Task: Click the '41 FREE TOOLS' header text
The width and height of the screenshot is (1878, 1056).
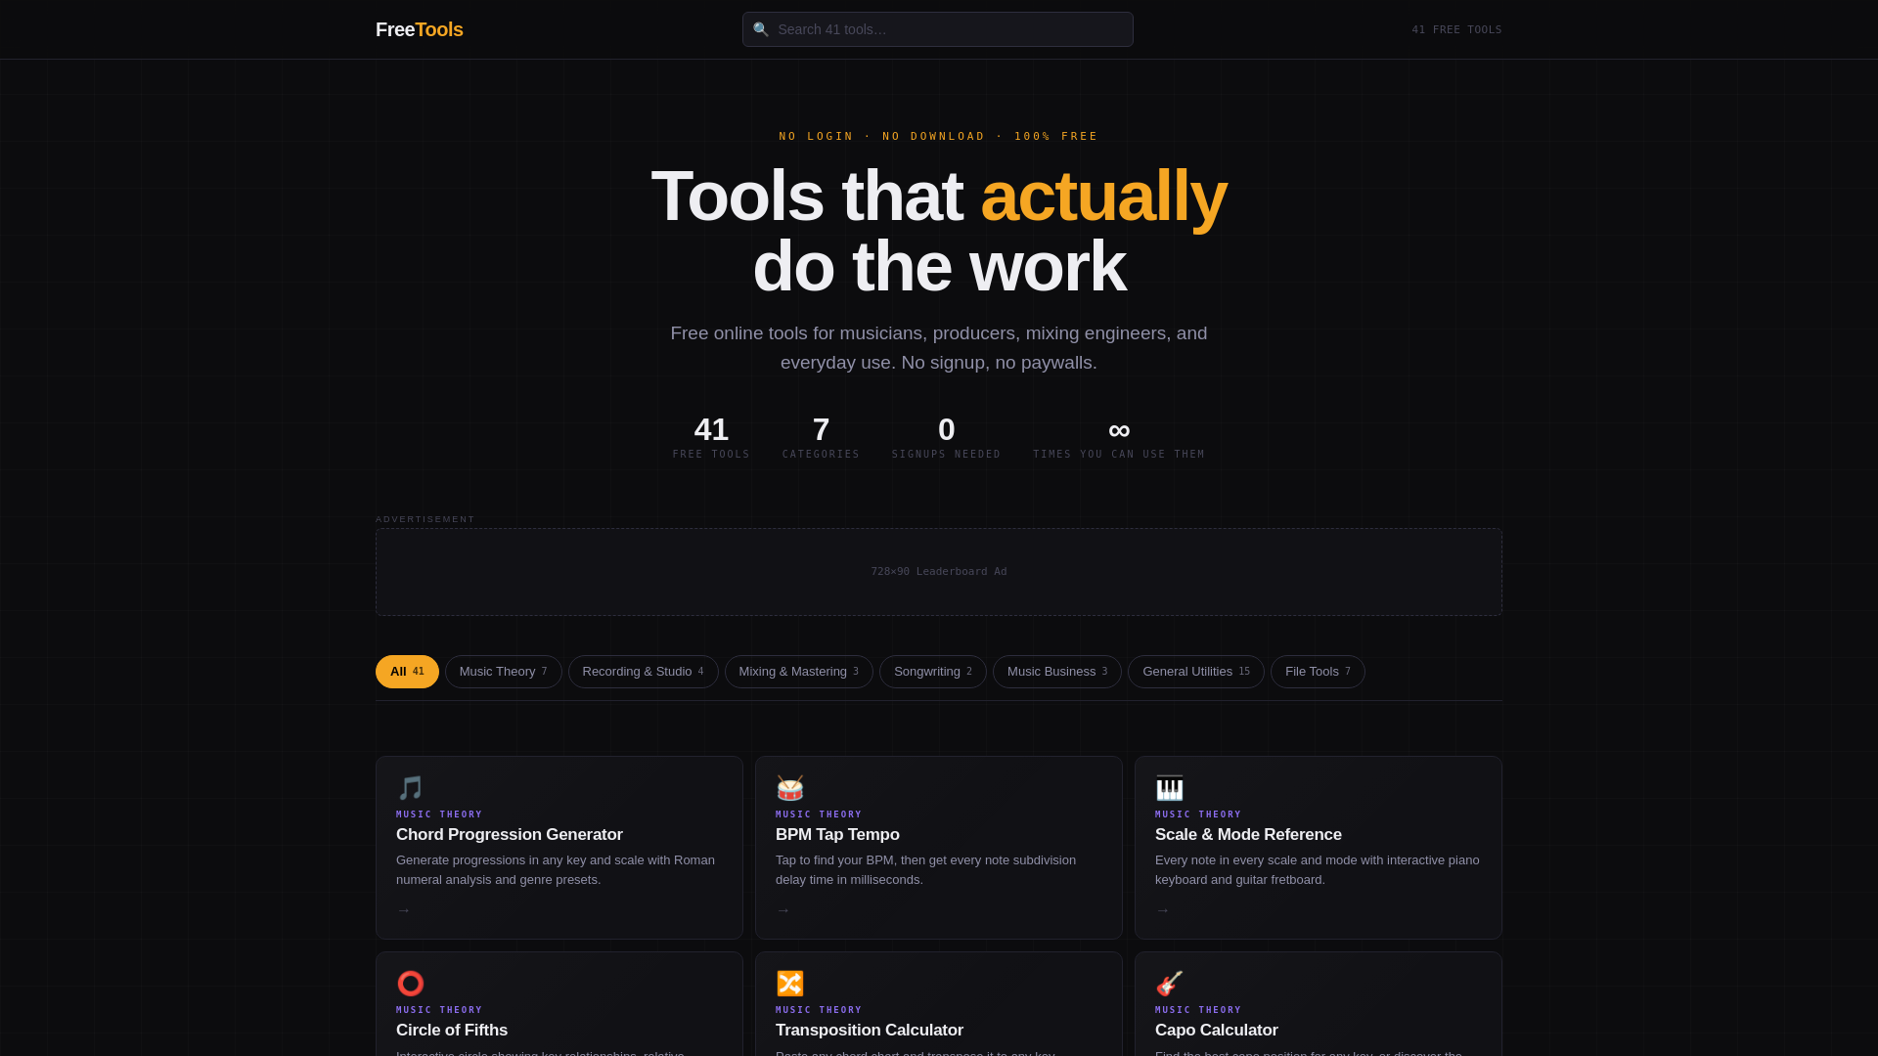Action: (x=1456, y=30)
